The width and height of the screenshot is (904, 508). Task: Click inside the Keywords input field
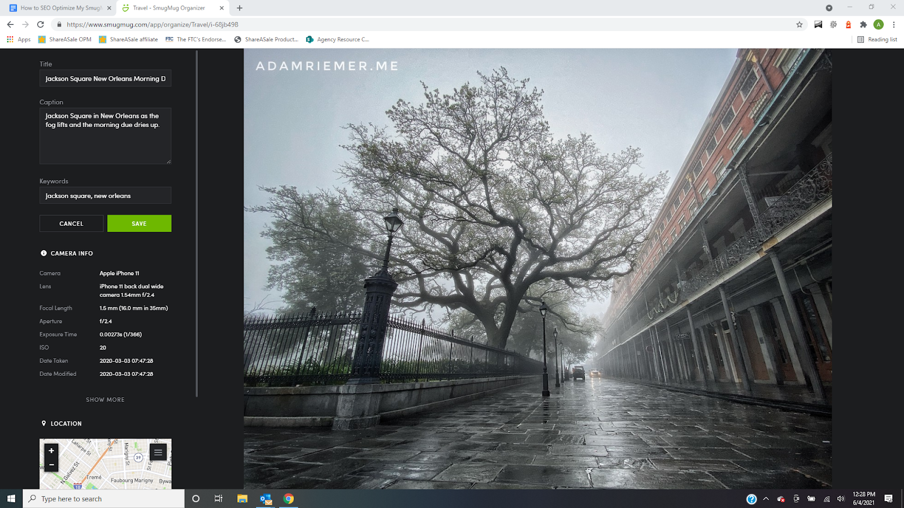[x=105, y=195]
